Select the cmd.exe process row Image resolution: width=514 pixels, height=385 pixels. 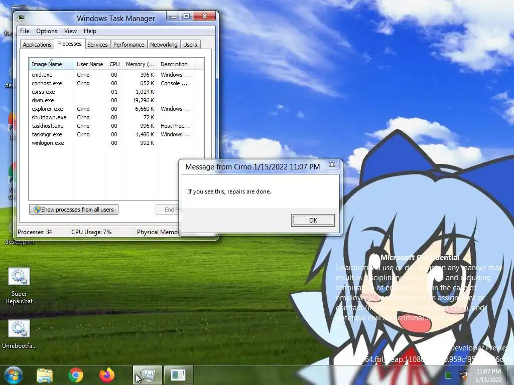116,75
